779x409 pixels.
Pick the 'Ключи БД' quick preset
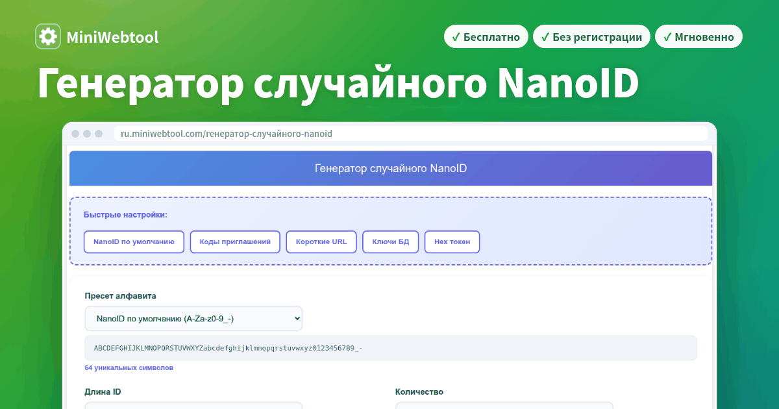pos(391,242)
